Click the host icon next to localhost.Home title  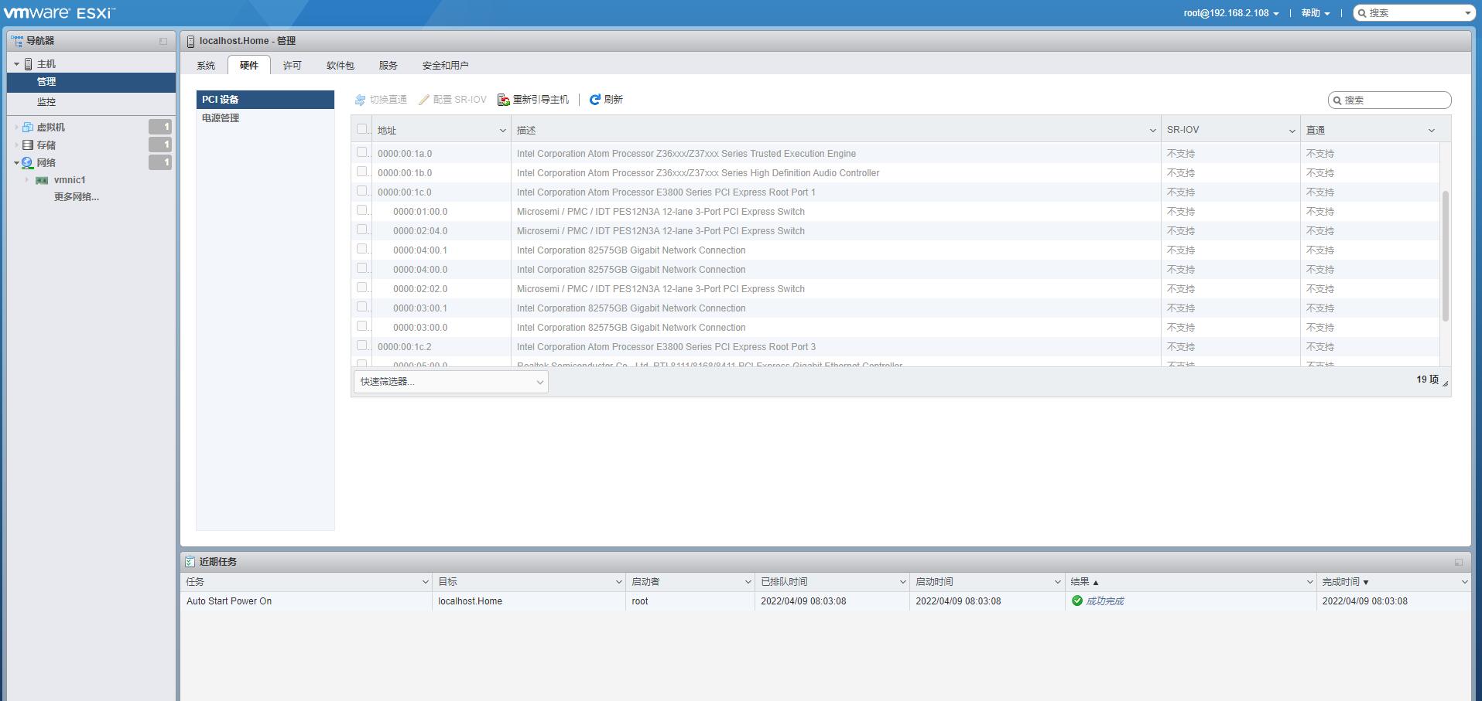190,41
